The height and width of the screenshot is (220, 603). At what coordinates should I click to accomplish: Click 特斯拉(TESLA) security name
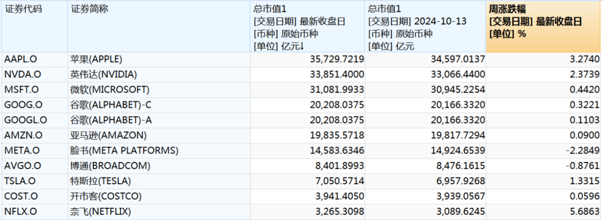tap(100, 181)
